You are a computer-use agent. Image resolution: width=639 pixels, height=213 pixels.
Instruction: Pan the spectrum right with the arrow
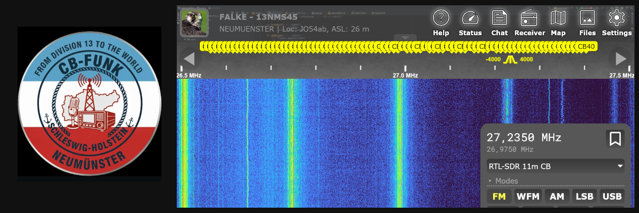tap(621, 58)
